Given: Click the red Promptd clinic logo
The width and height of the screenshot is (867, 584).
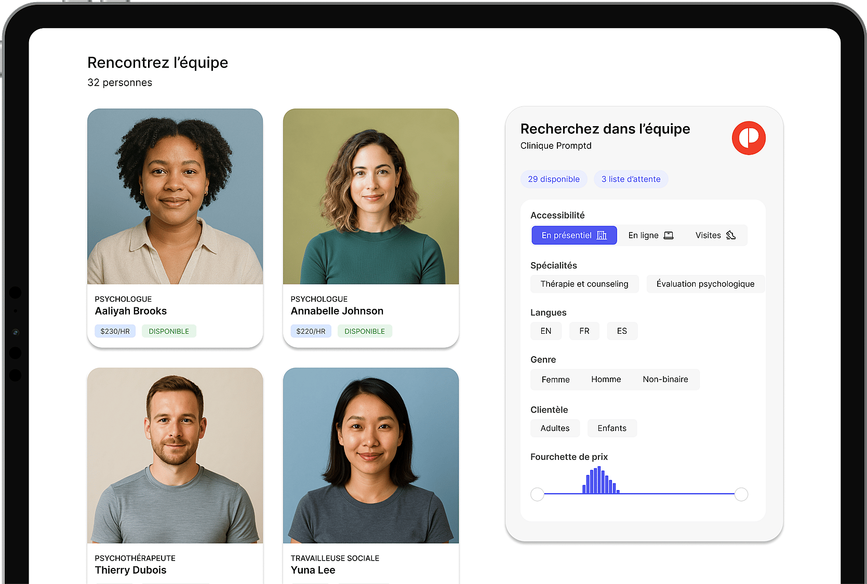Looking at the screenshot, I should pos(748,138).
